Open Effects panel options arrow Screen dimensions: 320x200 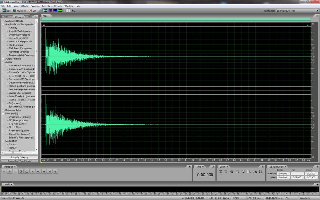(36, 17)
